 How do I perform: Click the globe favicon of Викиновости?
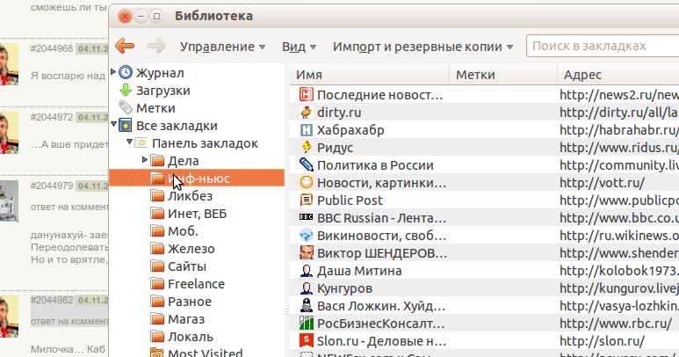(307, 235)
